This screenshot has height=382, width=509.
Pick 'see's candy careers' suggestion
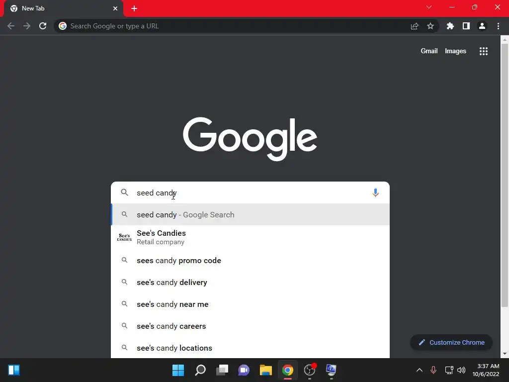[x=251, y=326]
